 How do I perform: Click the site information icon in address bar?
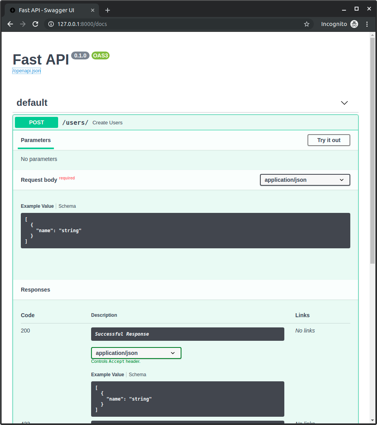coord(51,24)
